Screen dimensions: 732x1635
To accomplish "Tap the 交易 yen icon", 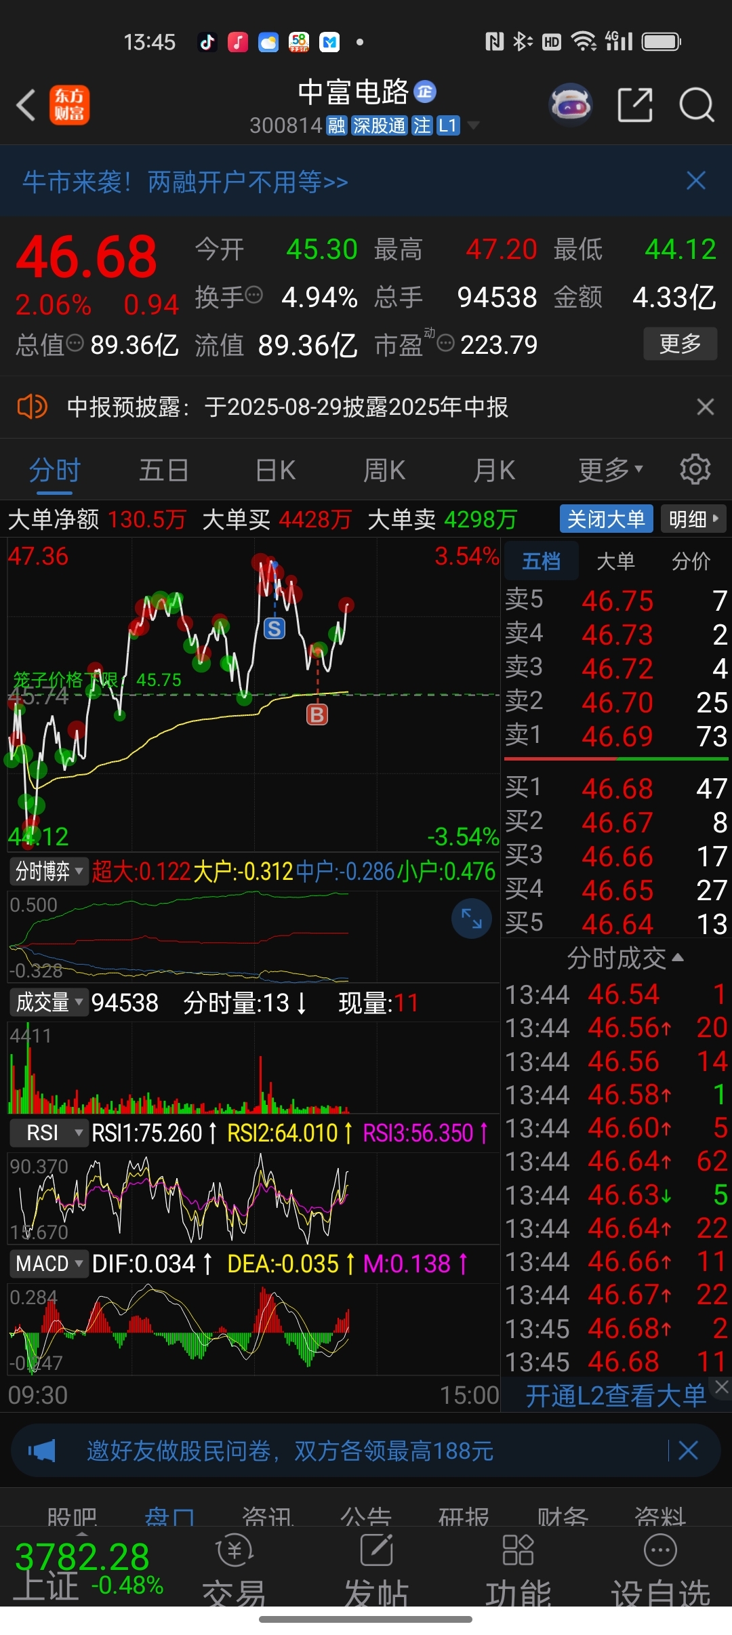I will click(234, 1551).
